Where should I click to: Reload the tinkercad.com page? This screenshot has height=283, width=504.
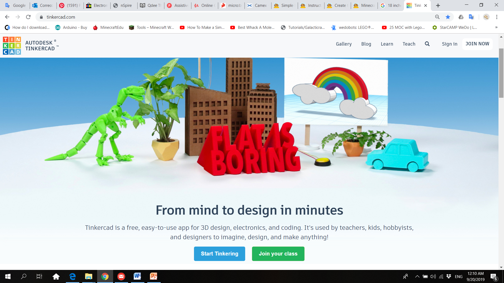(x=28, y=17)
